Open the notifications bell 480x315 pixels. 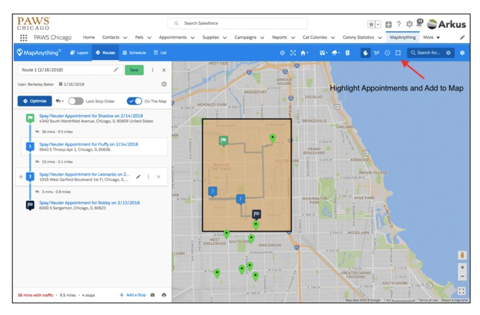[x=420, y=22]
